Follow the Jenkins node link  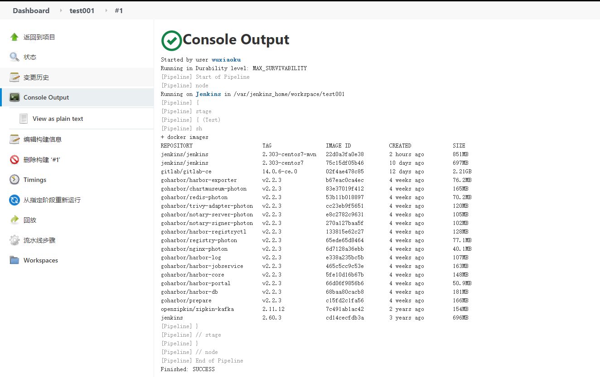tap(208, 94)
